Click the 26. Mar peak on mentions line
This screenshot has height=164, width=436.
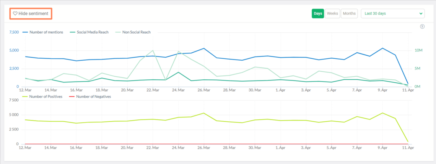point(204,48)
